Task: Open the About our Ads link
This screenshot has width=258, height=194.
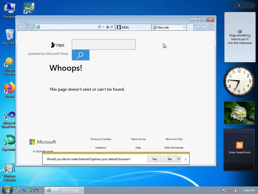Action: [x=174, y=139]
